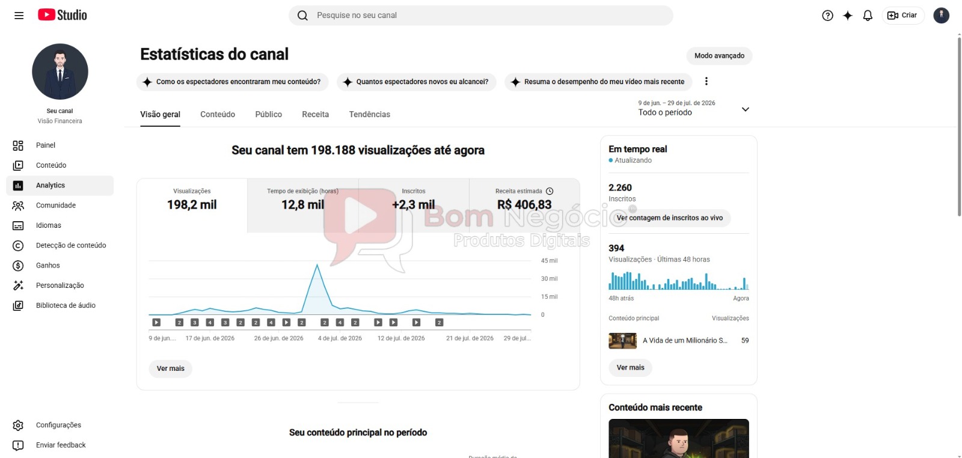This screenshot has height=458, width=962.
Task: Click the A Vida de um Milionário thumbnail
Action: click(622, 341)
